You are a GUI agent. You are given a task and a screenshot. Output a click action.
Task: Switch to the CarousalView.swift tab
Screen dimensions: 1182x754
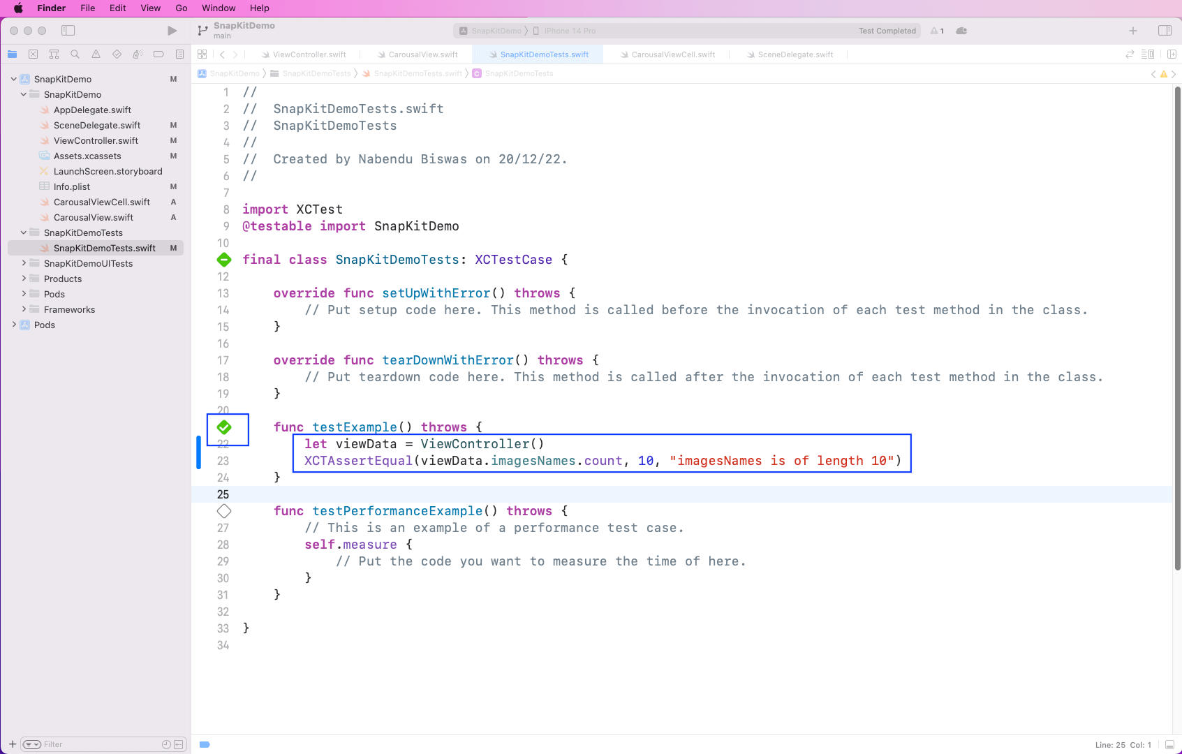click(x=422, y=54)
